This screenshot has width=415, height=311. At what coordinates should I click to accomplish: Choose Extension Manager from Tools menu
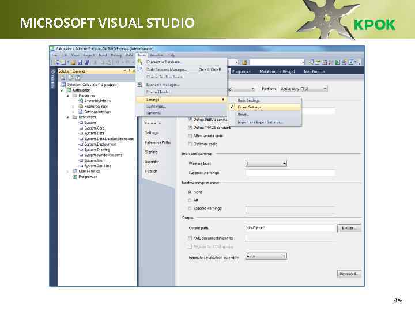click(x=182, y=85)
